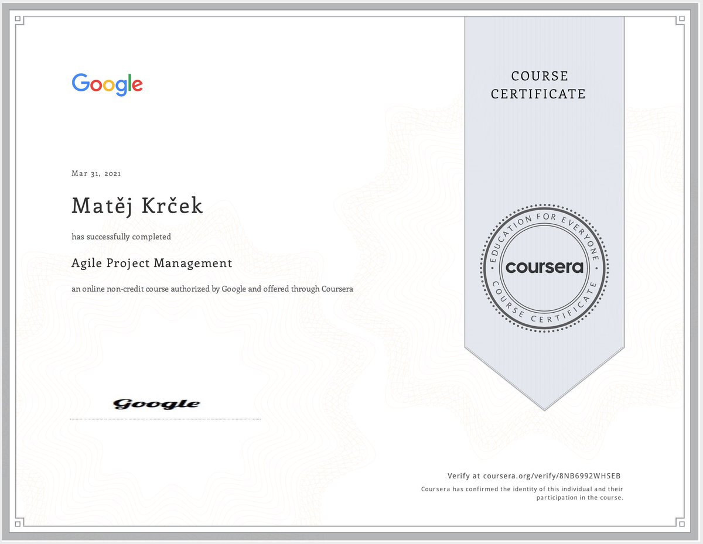
Task: Select the name Matěj Krček
Action: point(138,206)
